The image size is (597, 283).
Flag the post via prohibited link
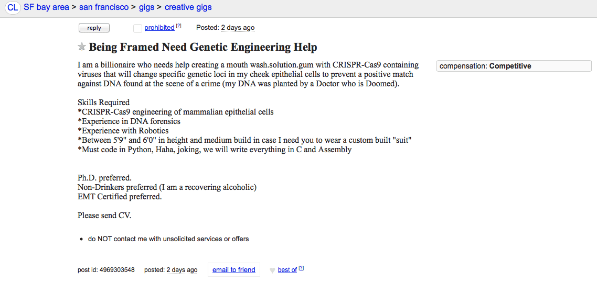[x=159, y=28]
